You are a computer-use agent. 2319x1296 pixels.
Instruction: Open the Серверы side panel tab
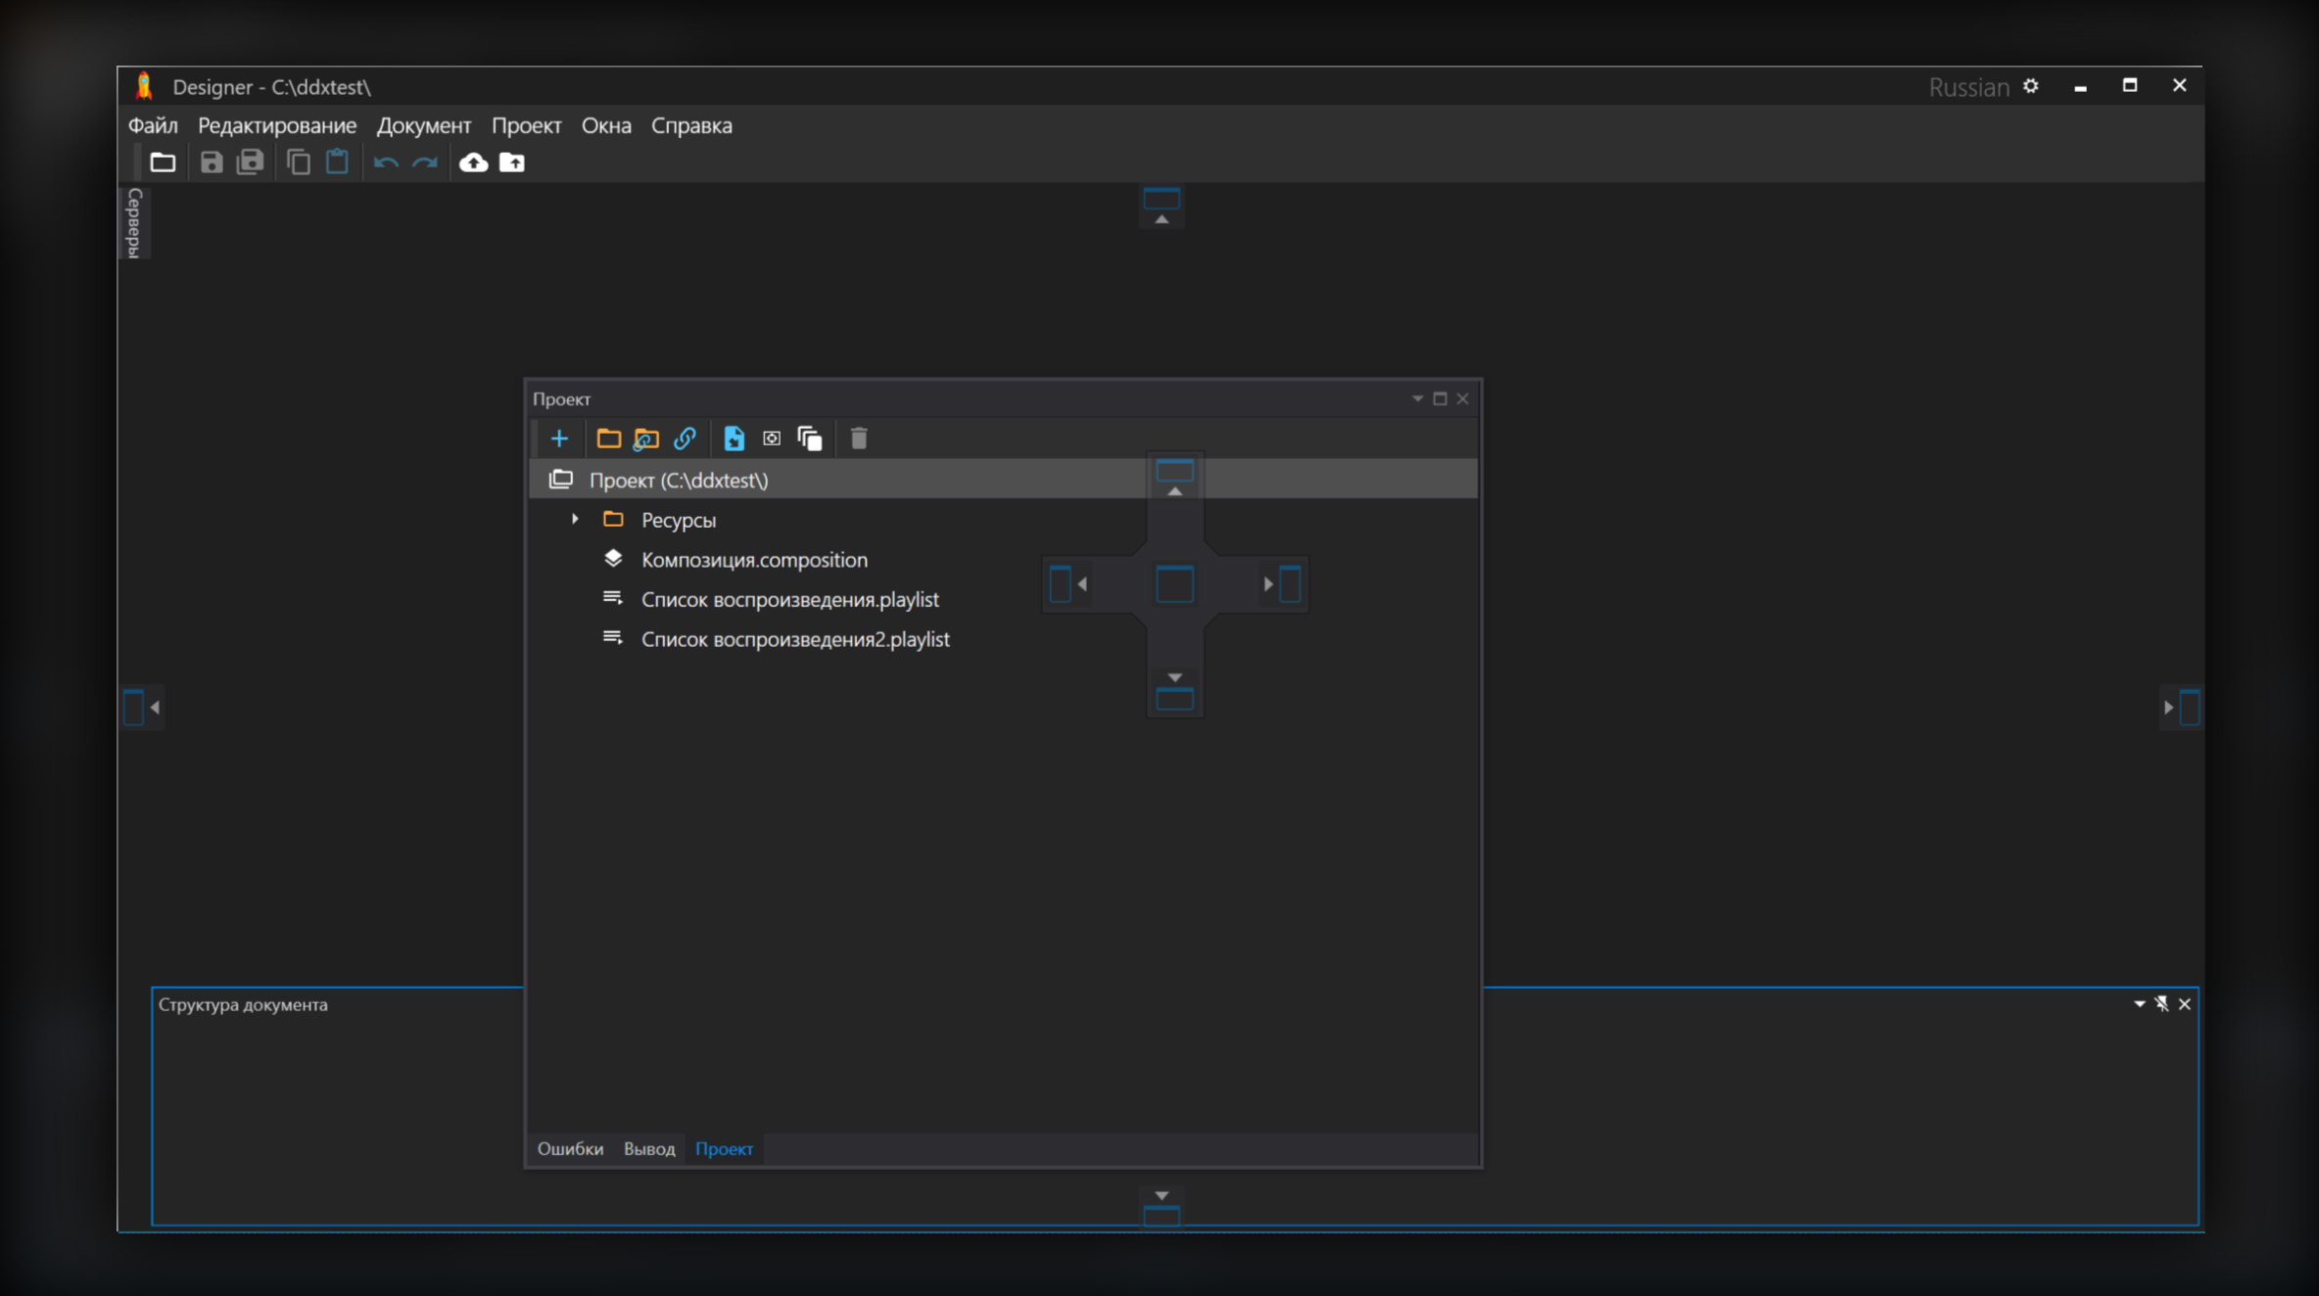tap(134, 223)
